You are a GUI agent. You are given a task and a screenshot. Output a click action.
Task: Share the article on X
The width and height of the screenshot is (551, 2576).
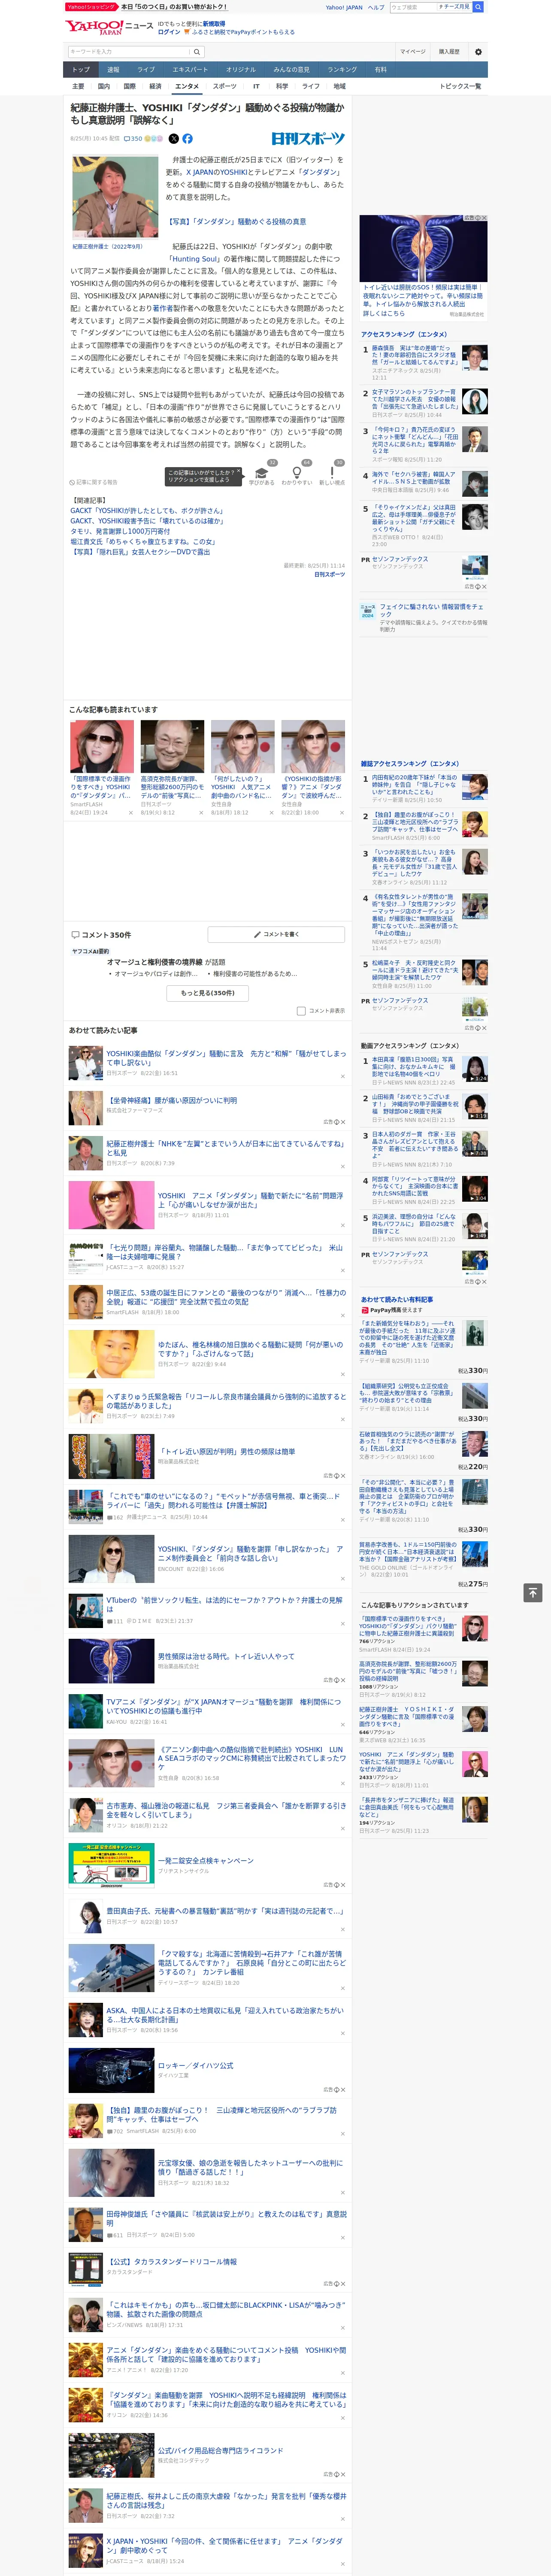click(173, 139)
